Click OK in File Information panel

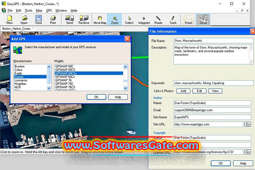tap(221, 163)
